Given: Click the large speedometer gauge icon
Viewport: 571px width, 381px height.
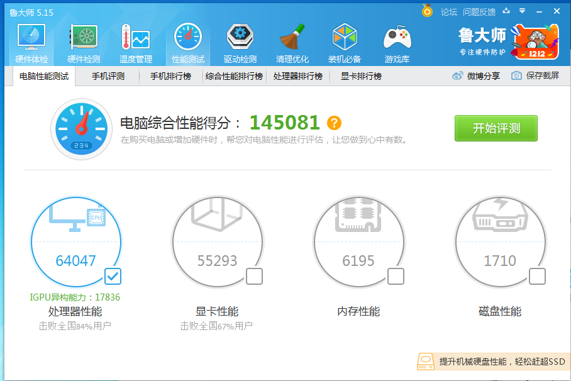Looking at the screenshot, I should [x=81, y=129].
